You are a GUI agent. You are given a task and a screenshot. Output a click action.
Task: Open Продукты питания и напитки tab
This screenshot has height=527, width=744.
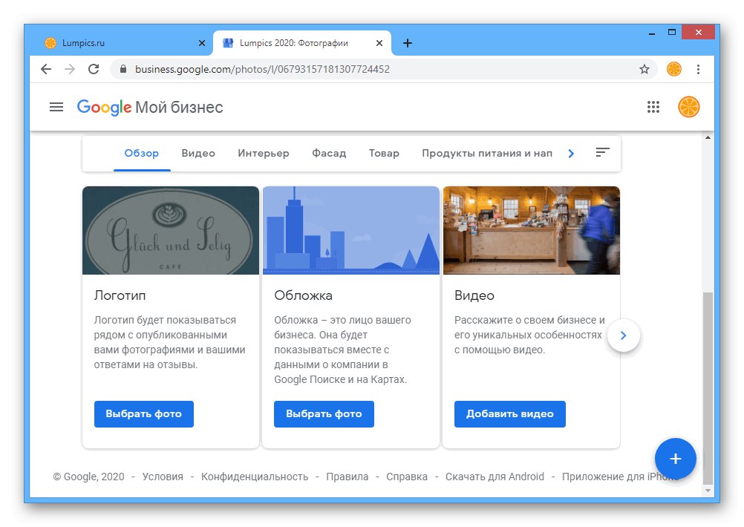(487, 153)
